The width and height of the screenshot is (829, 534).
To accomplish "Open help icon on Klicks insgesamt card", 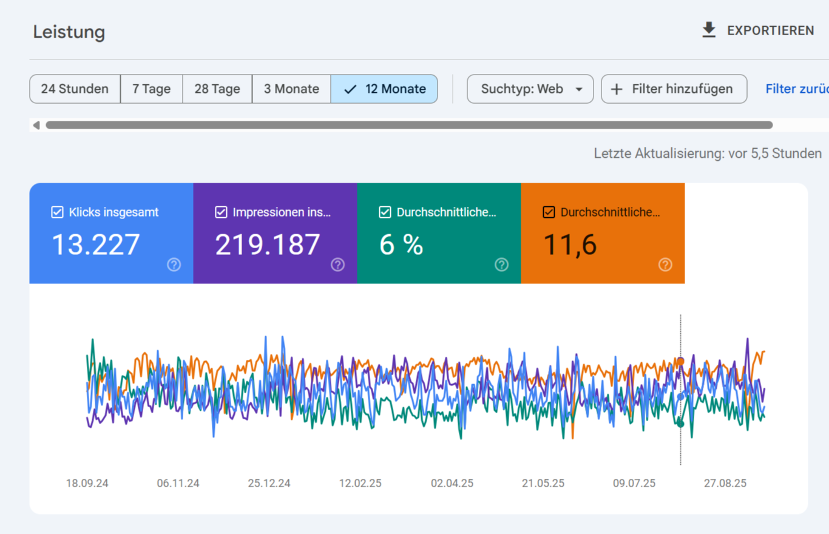I will click(174, 265).
